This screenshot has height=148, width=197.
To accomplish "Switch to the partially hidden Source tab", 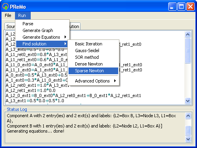I will coord(10,26).
